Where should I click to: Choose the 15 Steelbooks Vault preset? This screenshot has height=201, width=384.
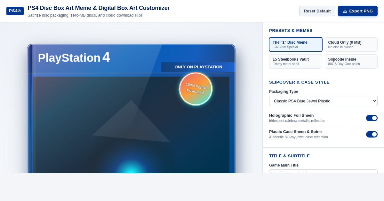296,61
